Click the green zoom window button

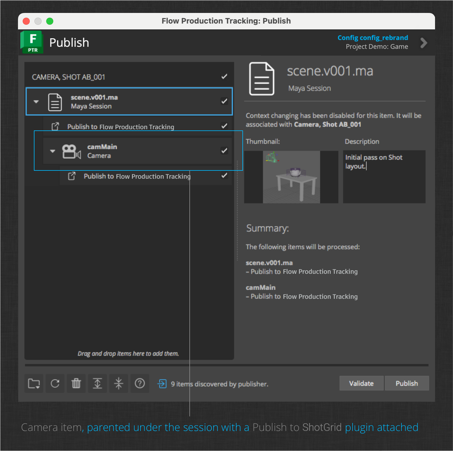[x=50, y=21]
